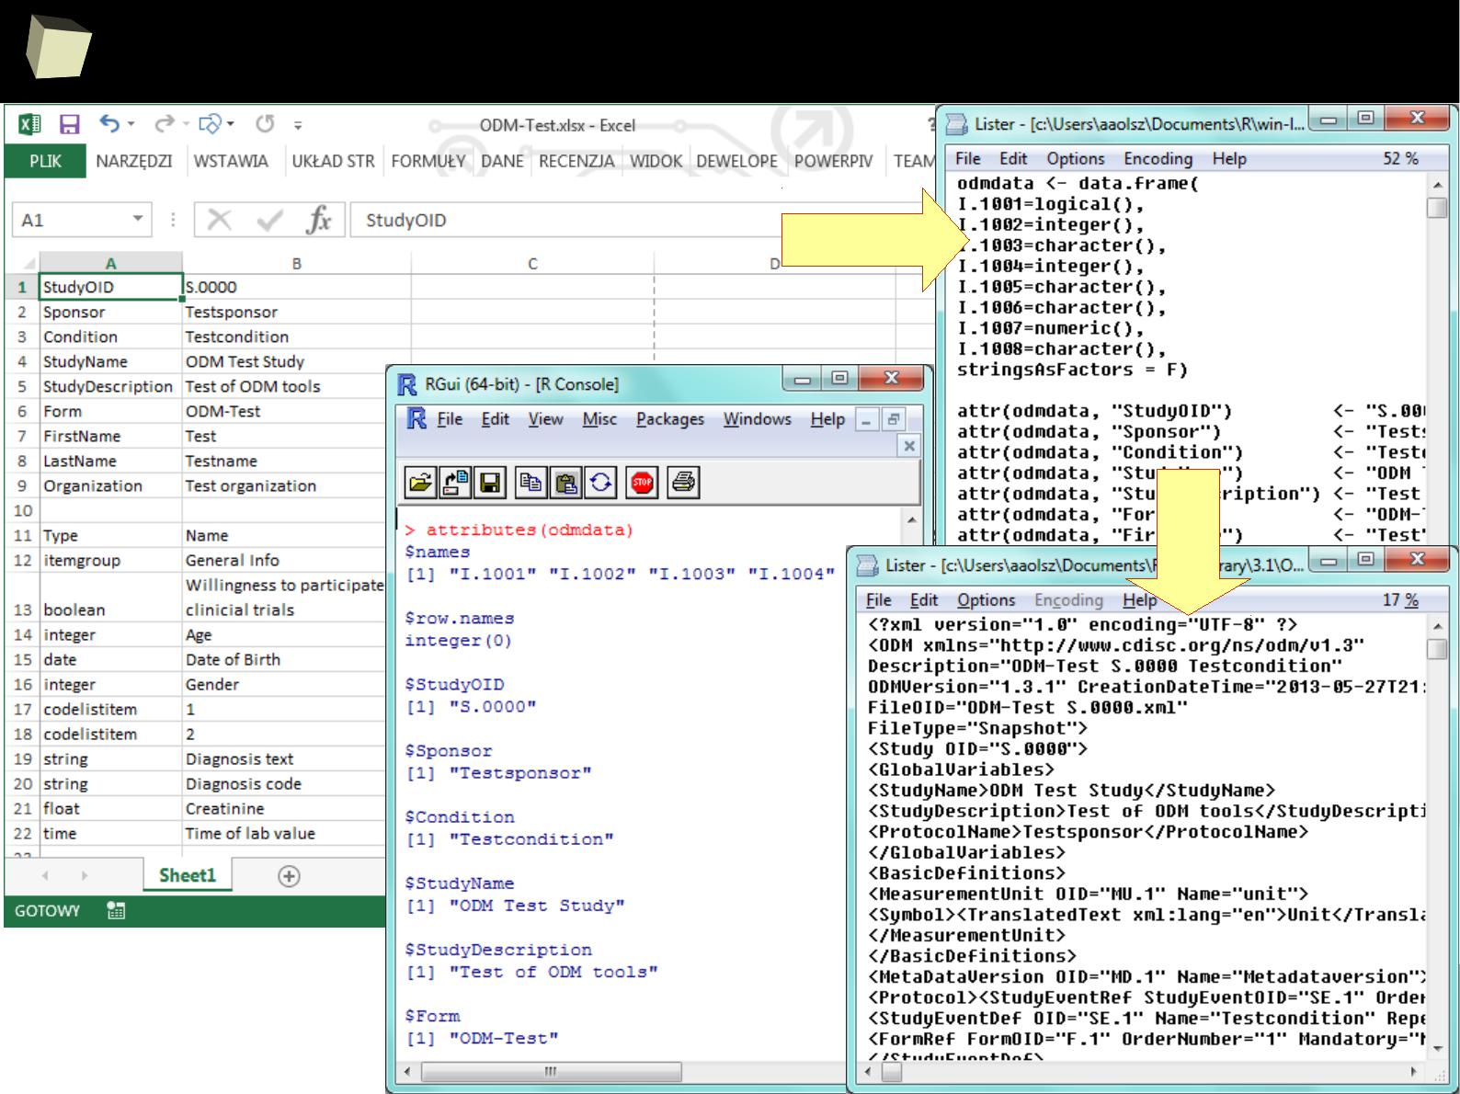1460x1094 pixels.
Task: Open the Packages menu in RGui
Action: 670,419
